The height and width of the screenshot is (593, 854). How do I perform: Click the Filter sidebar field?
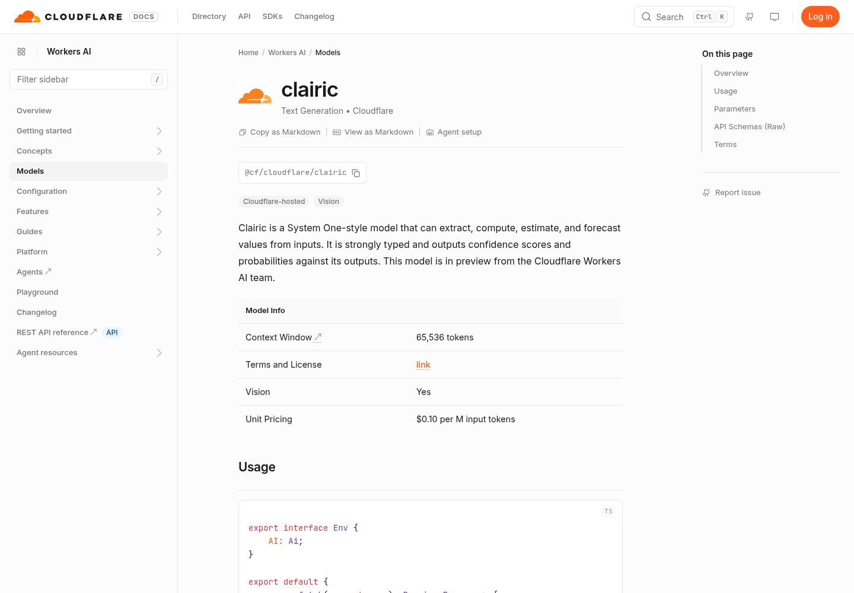(88, 79)
